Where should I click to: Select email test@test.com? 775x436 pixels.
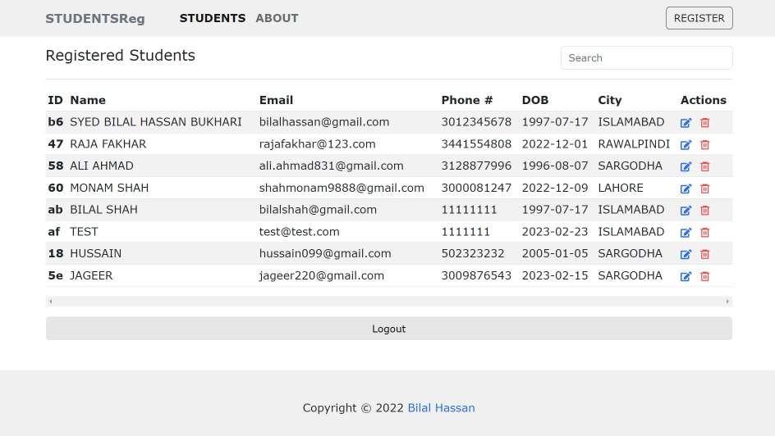[x=300, y=232]
